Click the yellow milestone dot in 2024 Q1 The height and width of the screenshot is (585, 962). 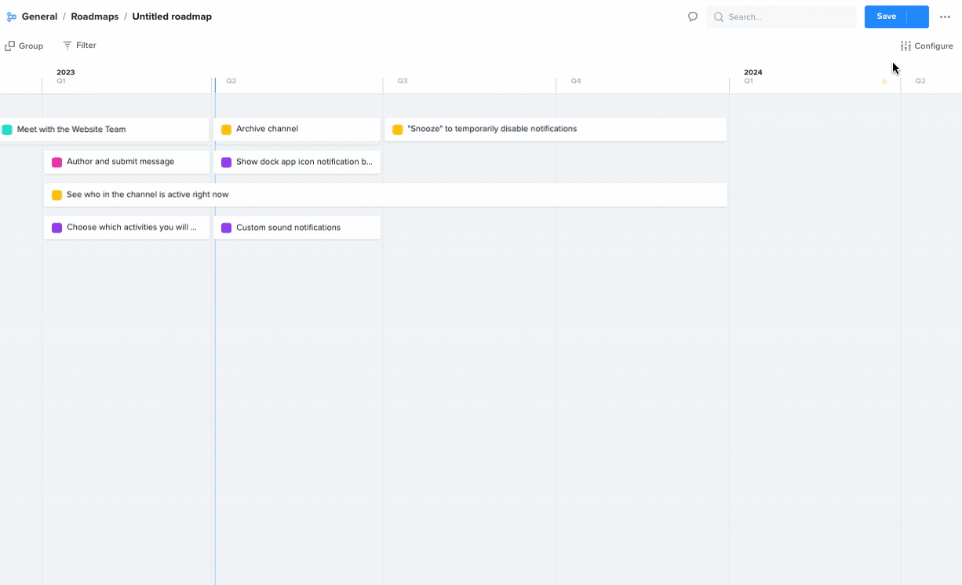click(x=884, y=82)
